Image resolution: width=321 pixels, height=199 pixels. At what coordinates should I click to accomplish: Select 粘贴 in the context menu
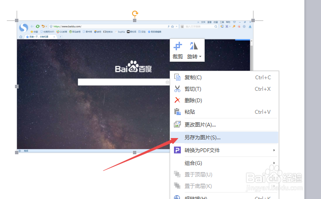point(224,112)
